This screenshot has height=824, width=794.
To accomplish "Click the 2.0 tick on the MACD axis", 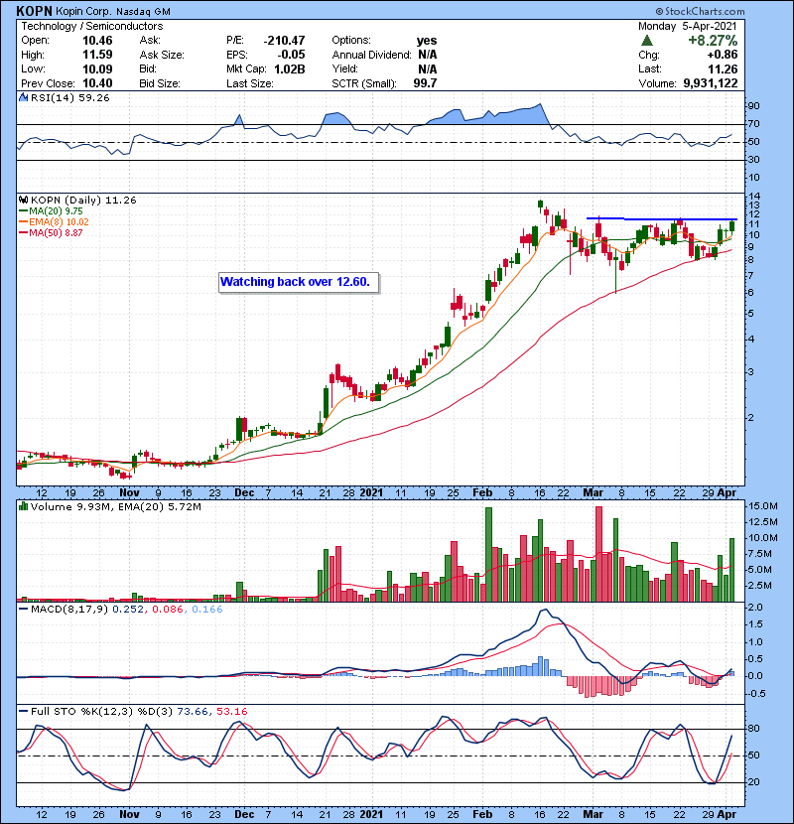I will pos(755,608).
